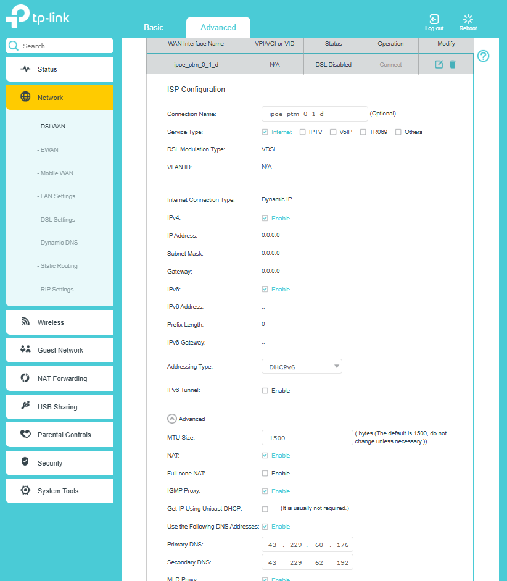Click the Network globe icon
The height and width of the screenshot is (581, 507).
point(25,97)
